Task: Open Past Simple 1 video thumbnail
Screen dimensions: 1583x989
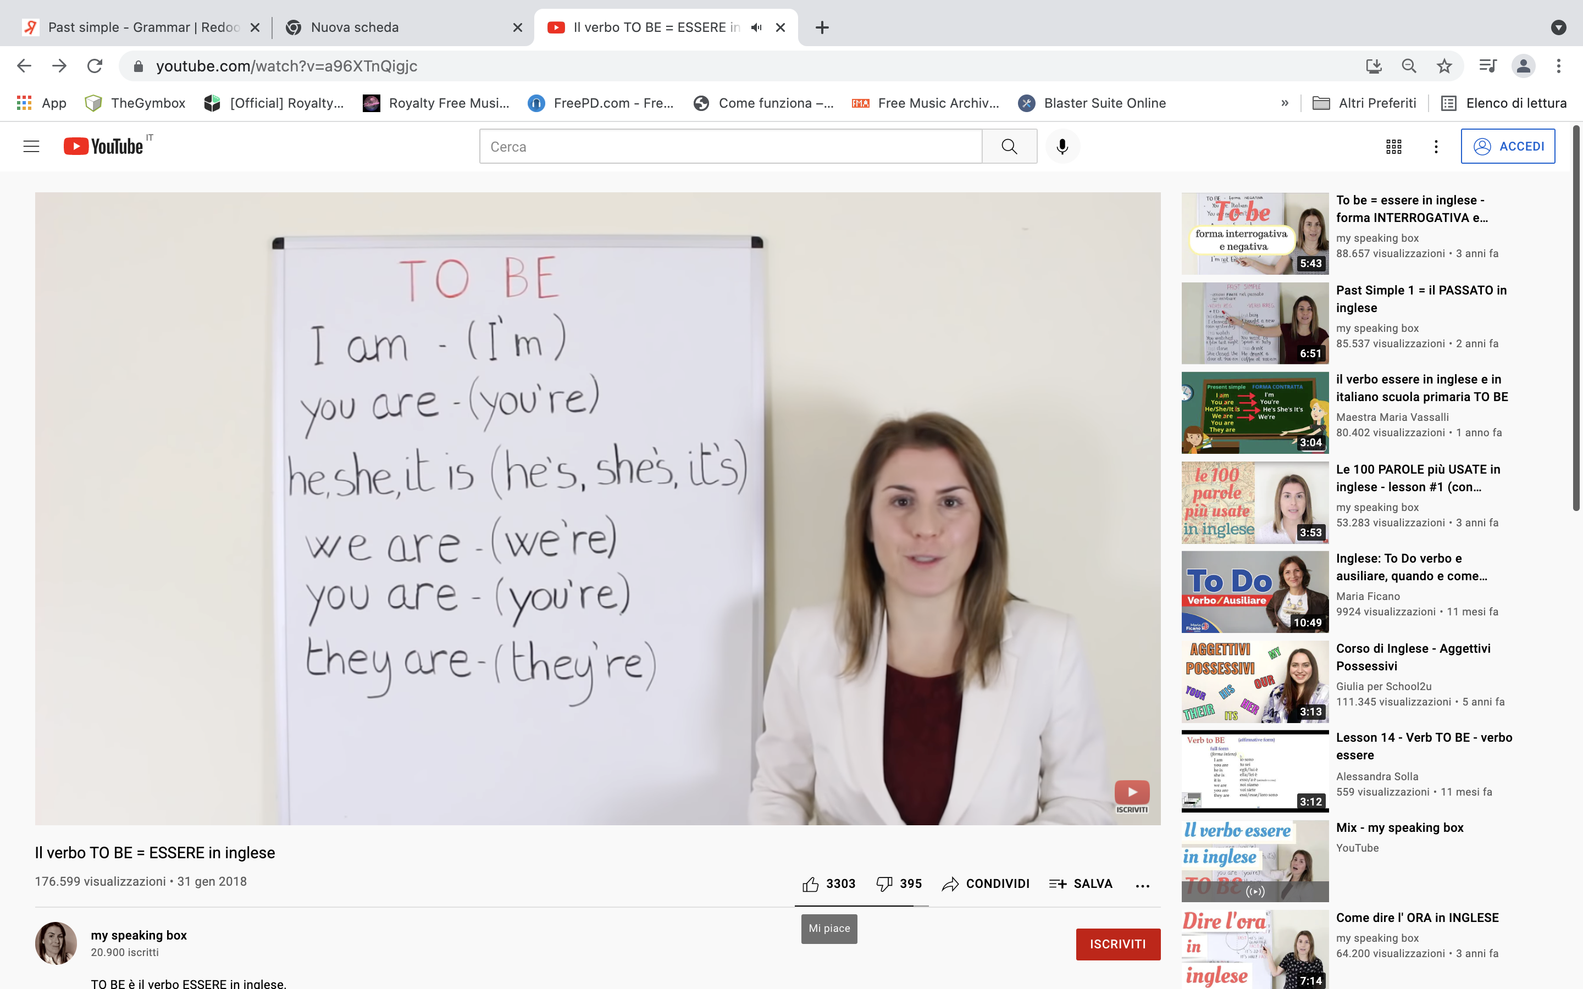Action: (x=1255, y=323)
